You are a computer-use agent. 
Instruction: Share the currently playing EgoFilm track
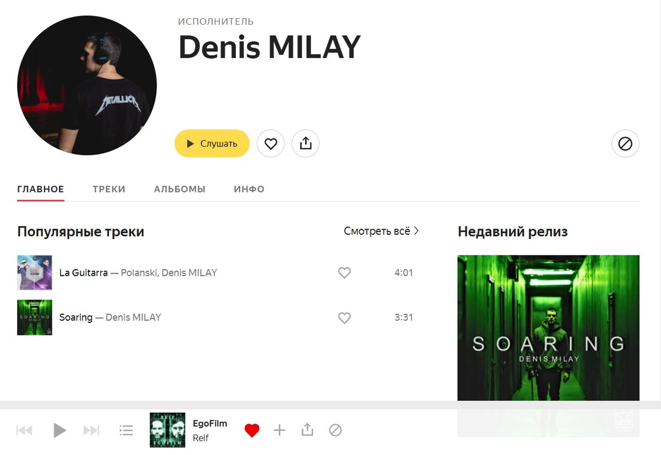tap(307, 430)
